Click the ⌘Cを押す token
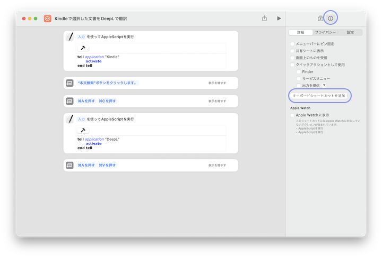382x258 pixels. click(107, 101)
